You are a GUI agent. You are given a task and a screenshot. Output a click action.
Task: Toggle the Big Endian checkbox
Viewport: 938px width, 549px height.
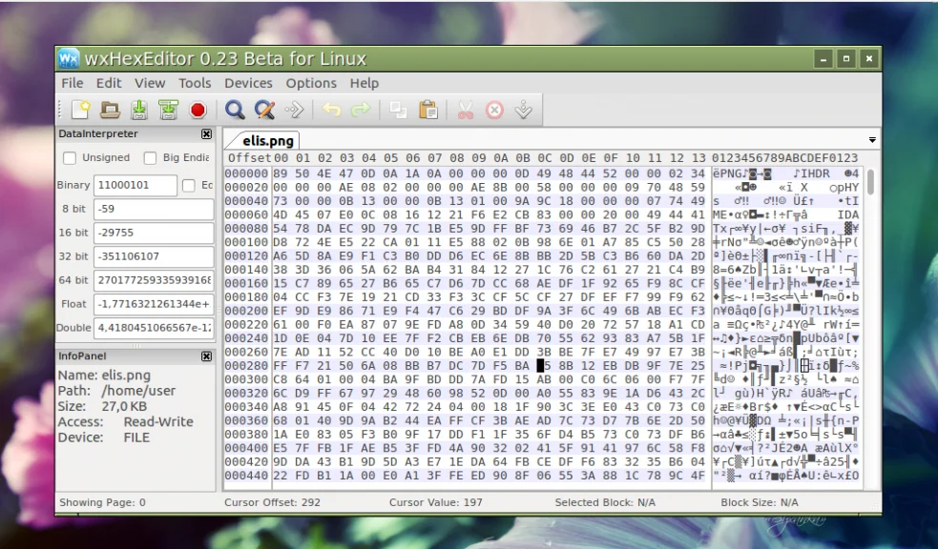150,157
